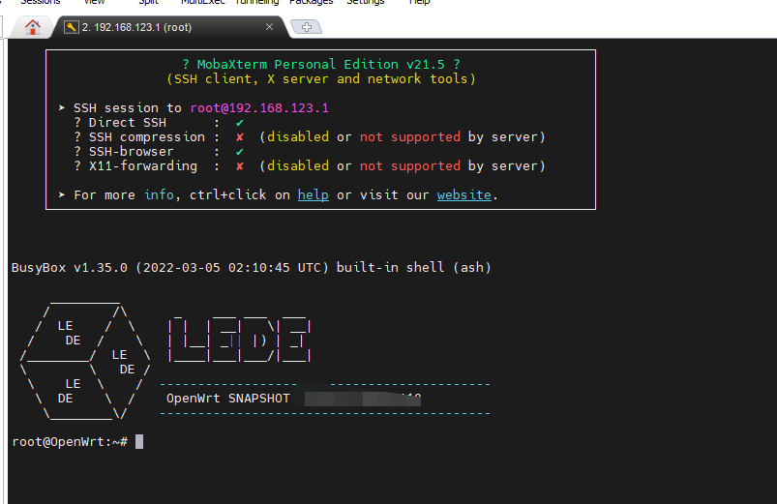Open the Tunneling menu
The width and height of the screenshot is (777, 504).
[256, 2]
